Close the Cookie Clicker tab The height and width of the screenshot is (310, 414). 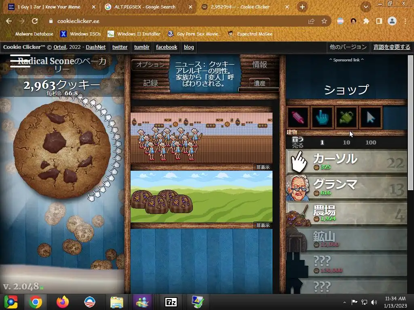tap(287, 7)
